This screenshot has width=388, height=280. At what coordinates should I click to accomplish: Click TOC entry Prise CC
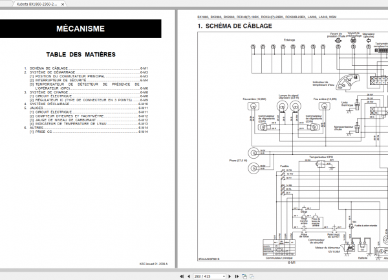coord(89,132)
